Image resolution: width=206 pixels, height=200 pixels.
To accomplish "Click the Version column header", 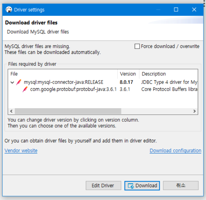I will 128,74.
